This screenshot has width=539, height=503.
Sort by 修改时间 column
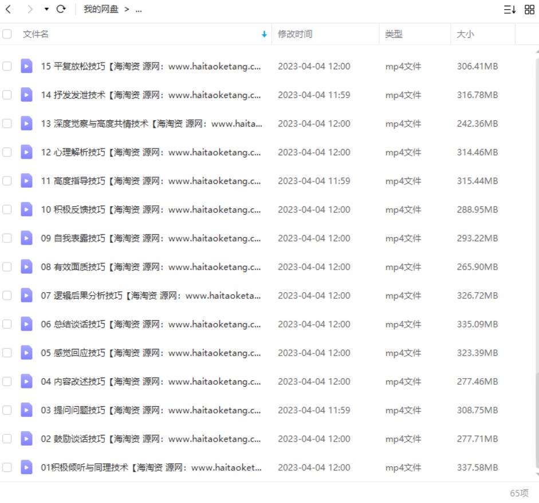(x=295, y=34)
